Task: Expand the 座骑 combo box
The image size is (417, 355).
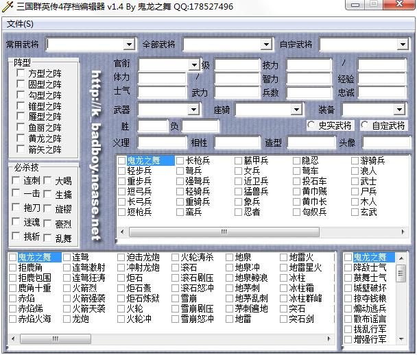Action: 296,110
